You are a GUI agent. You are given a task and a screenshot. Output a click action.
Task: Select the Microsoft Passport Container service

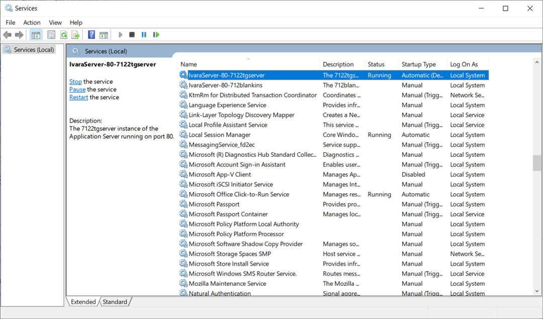pos(228,214)
